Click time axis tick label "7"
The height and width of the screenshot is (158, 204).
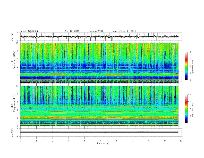click(x=133, y=141)
